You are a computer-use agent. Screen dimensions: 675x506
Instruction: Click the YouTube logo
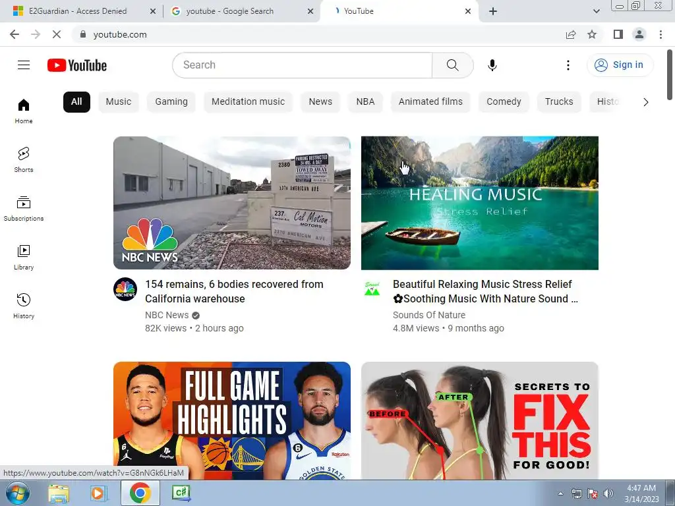point(77,65)
